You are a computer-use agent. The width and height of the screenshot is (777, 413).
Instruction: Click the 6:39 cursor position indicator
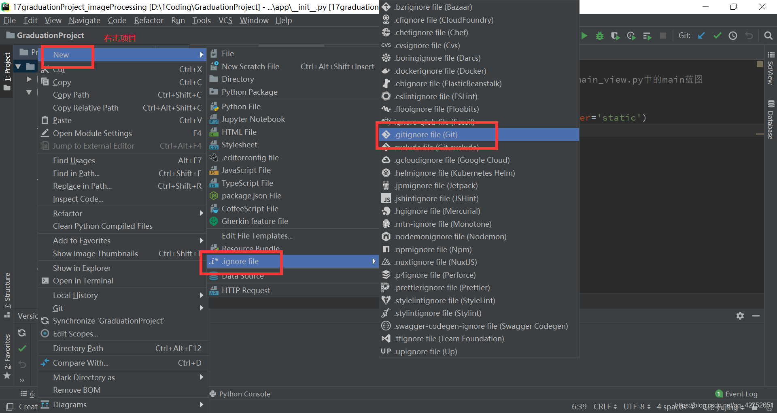tap(579, 407)
